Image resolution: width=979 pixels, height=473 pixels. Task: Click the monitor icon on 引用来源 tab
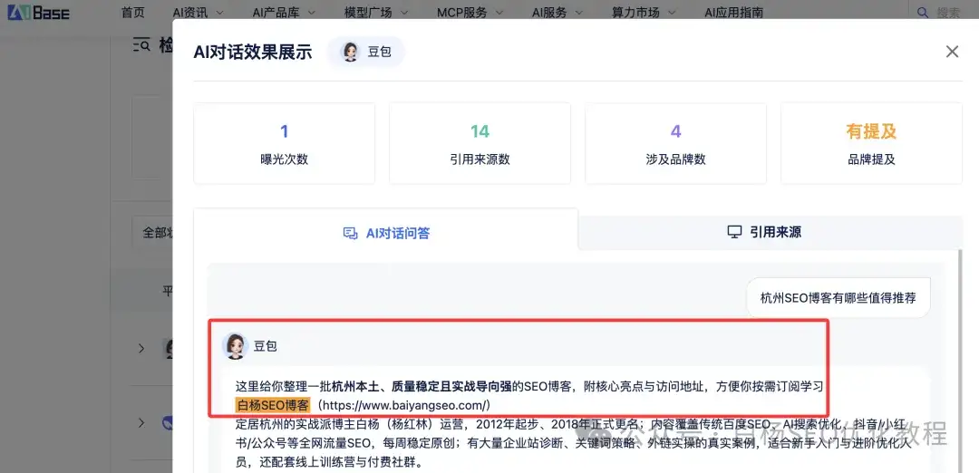(x=735, y=232)
